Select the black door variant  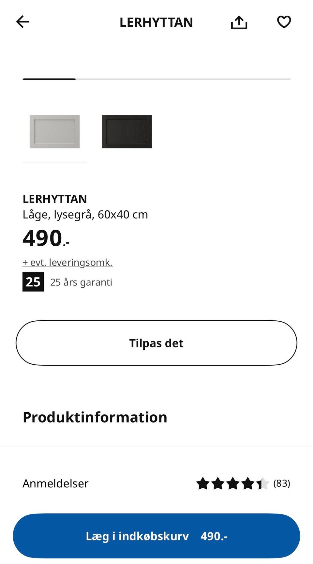point(127,131)
